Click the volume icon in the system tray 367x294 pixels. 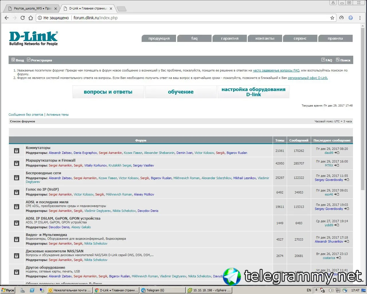point(331,290)
